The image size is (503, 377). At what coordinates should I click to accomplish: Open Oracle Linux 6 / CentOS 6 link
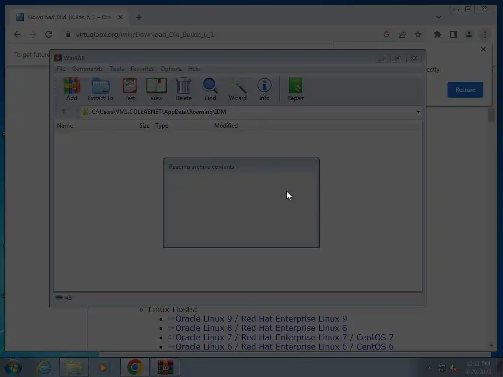(x=284, y=347)
